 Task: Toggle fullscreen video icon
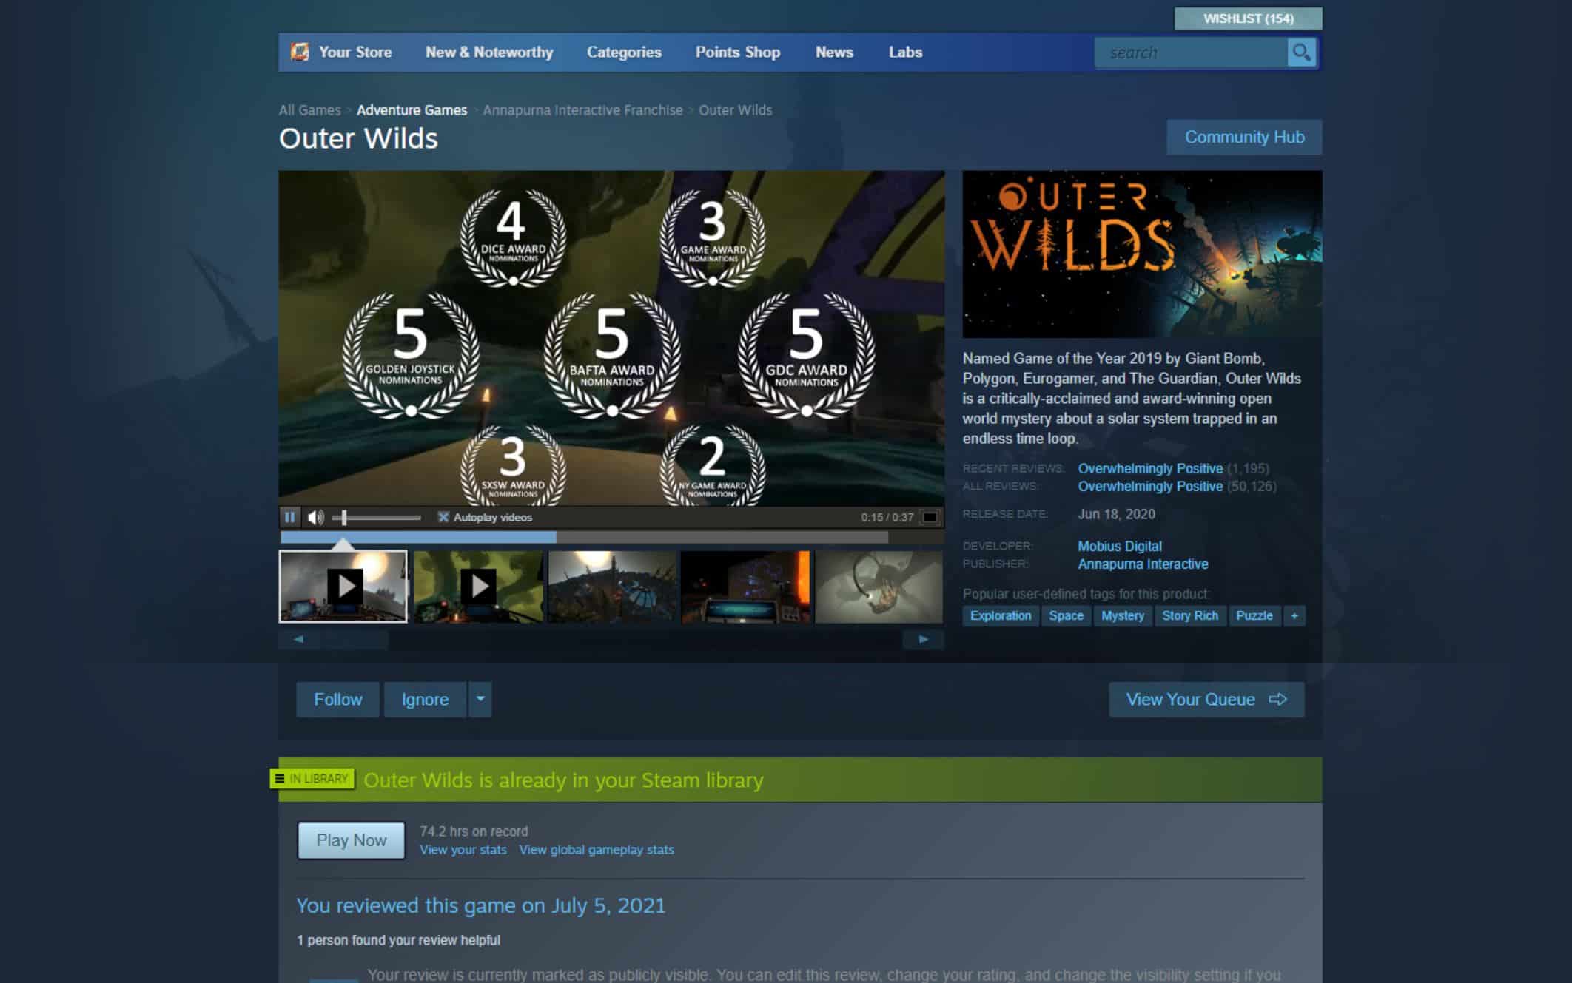[x=930, y=517]
